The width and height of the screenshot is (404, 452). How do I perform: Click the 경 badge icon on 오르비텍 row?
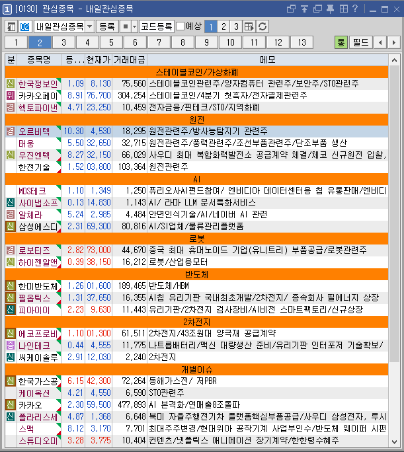(11, 132)
